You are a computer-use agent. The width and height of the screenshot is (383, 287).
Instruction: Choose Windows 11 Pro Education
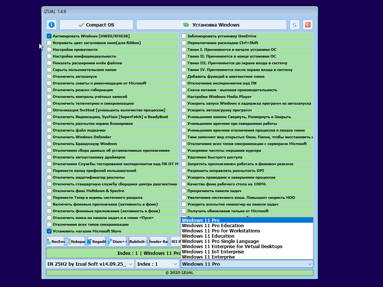pos(247,225)
